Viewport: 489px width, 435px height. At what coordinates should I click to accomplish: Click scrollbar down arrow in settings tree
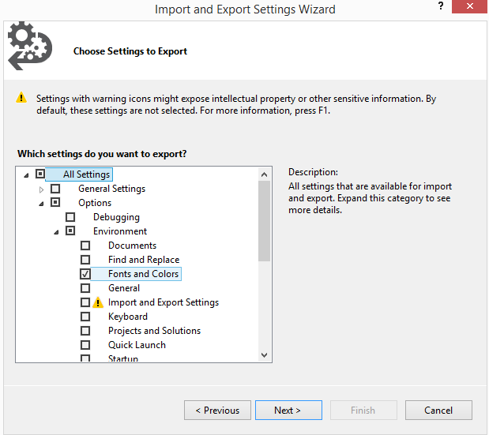[x=264, y=355]
